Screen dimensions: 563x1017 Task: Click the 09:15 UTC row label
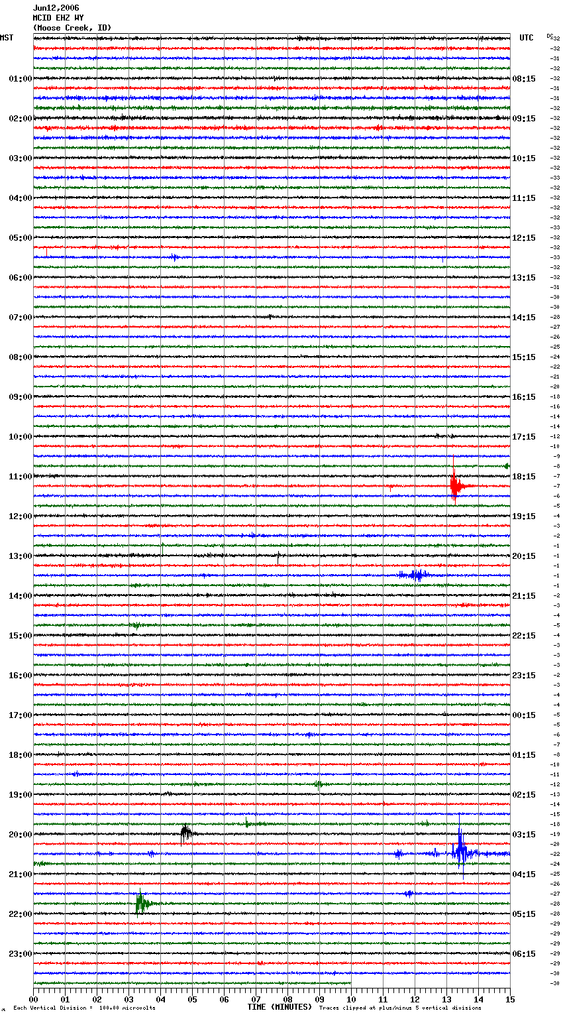[x=524, y=119]
